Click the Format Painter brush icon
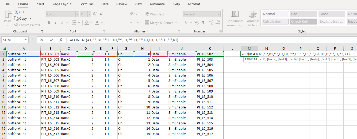This screenshot has height=139, width=357. [x=17, y=25]
